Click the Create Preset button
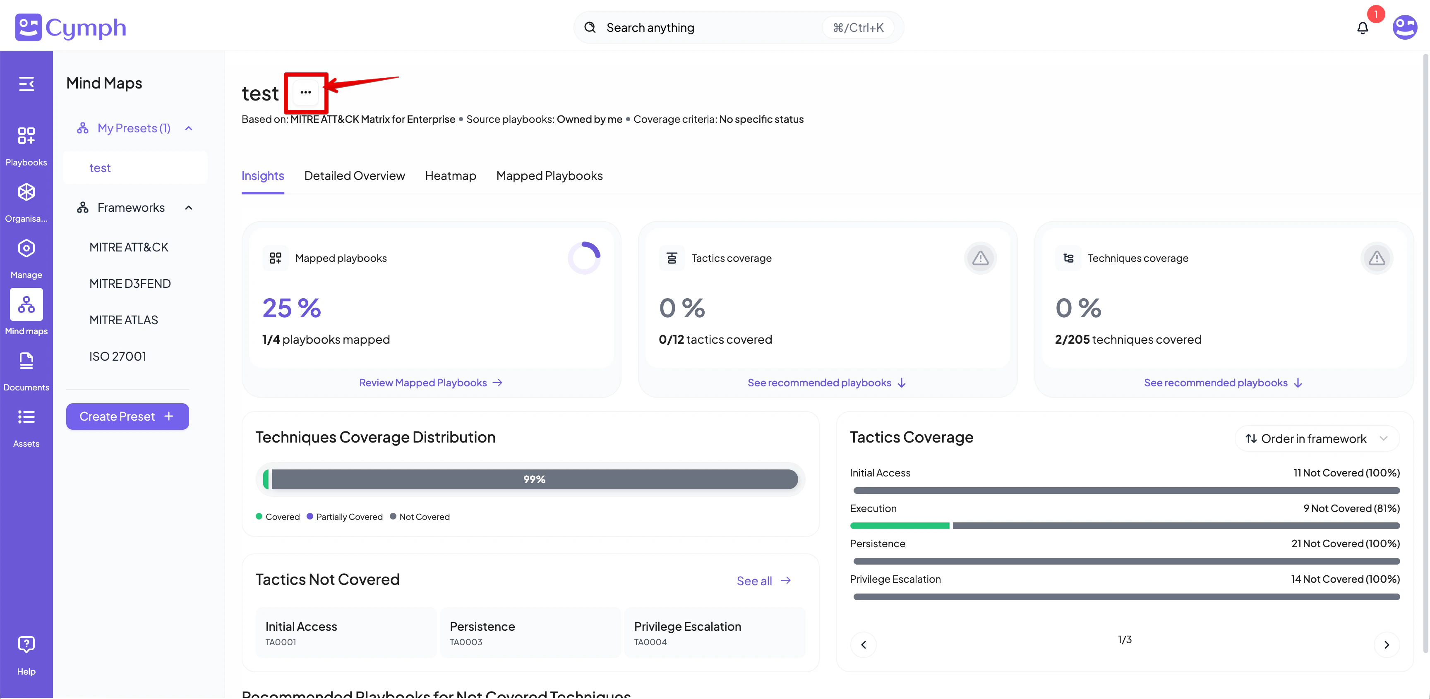The image size is (1430, 699). [x=128, y=417]
